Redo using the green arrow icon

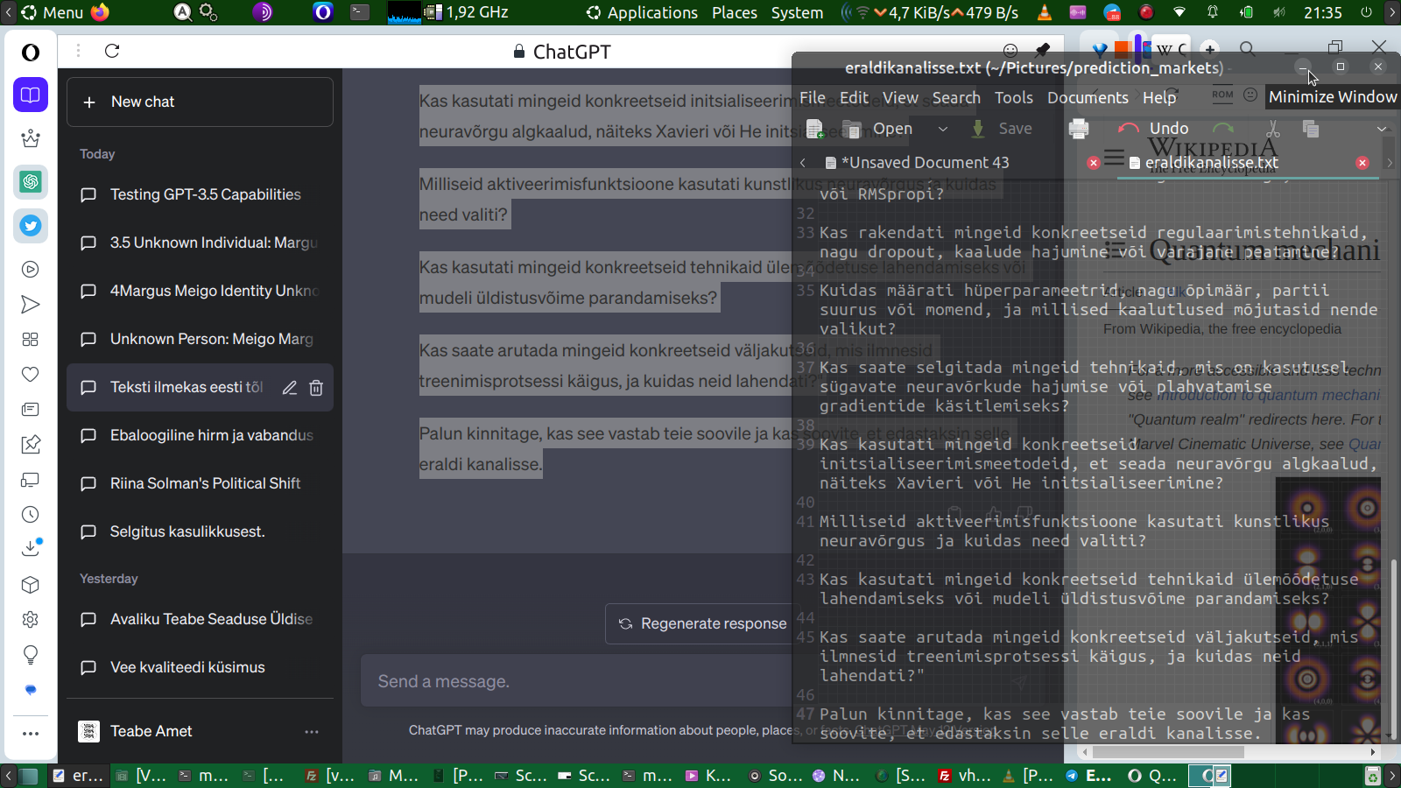pyautogui.click(x=1223, y=129)
